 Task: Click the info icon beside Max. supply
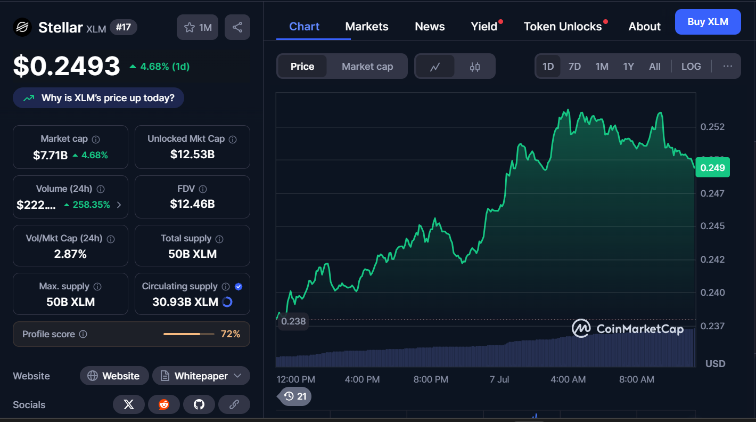(98, 287)
